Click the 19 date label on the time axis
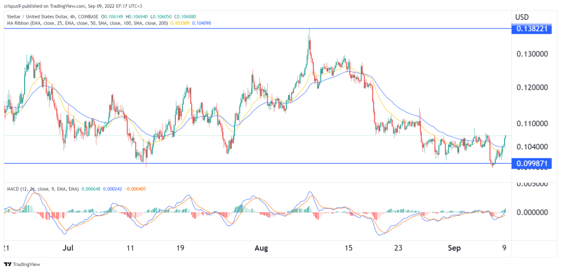 point(180,248)
